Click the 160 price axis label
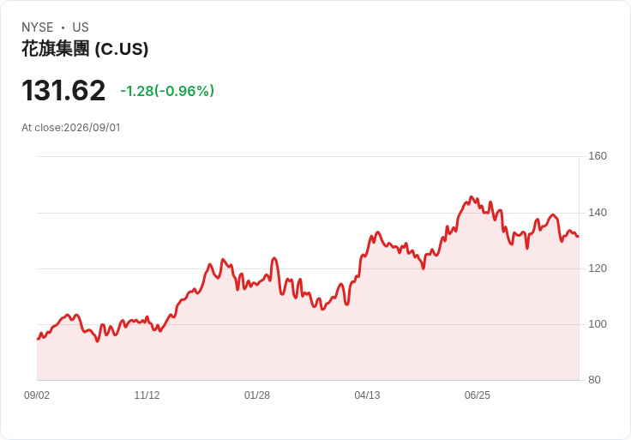The width and height of the screenshot is (631, 440). click(598, 156)
